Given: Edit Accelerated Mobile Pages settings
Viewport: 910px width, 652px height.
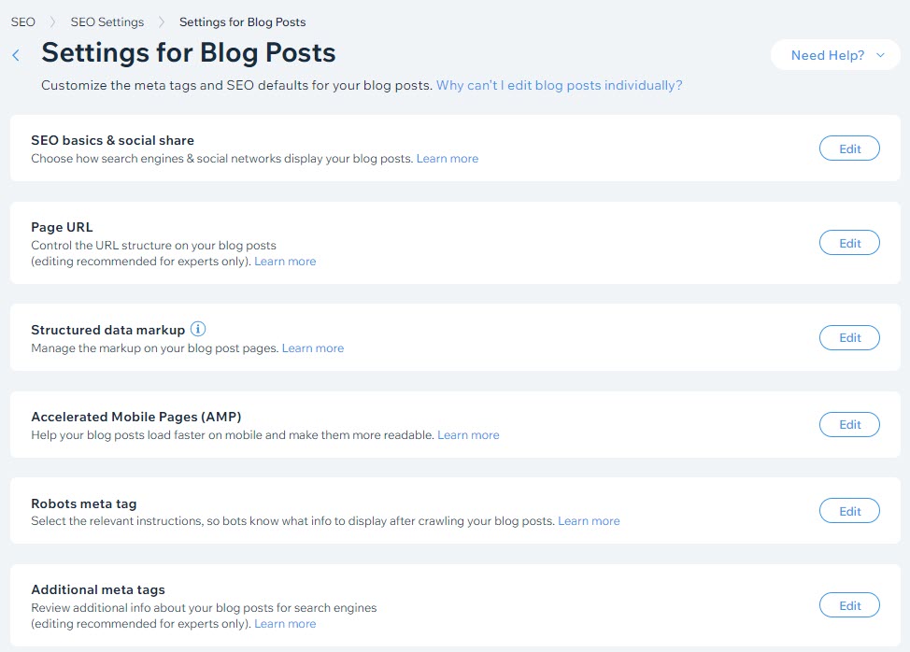Looking at the screenshot, I should (849, 424).
